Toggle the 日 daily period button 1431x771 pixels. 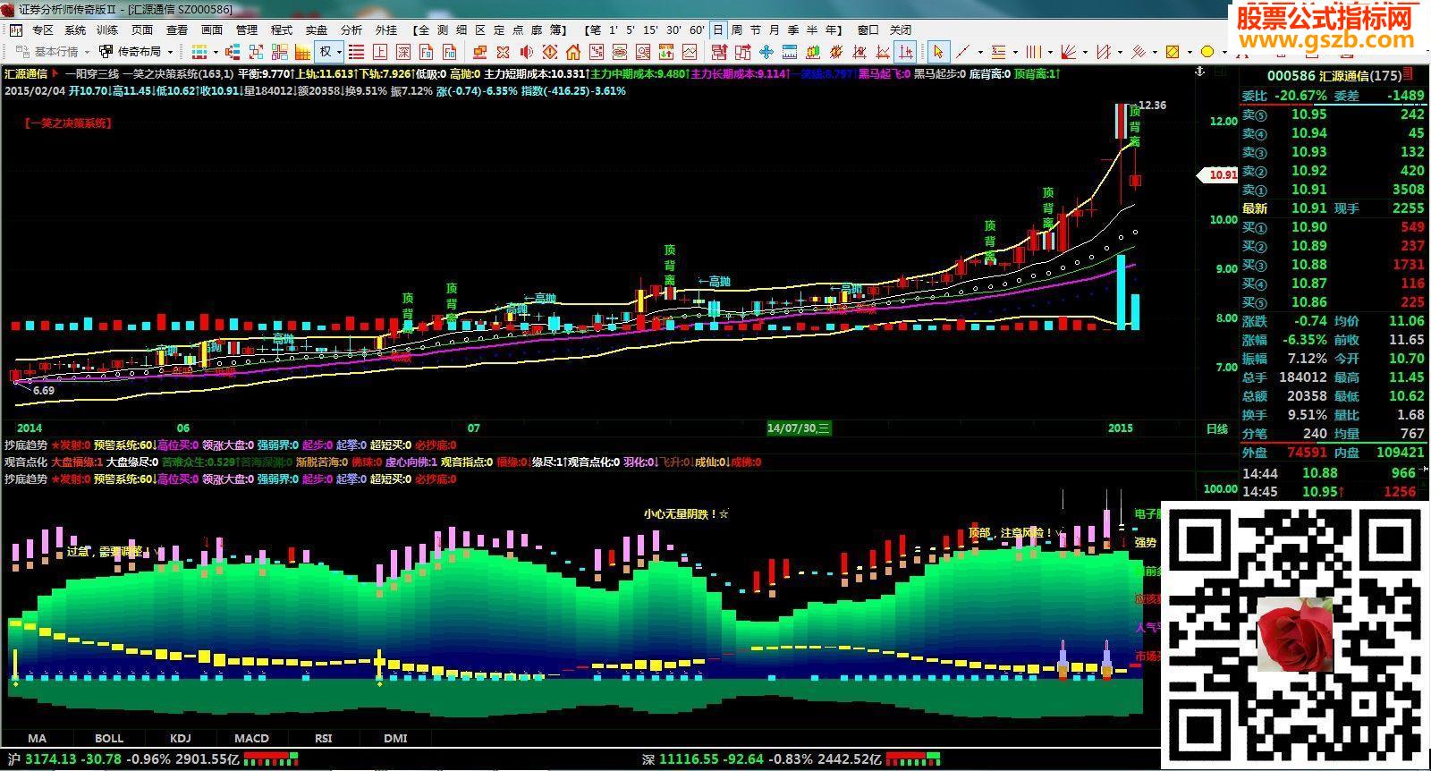[x=717, y=30]
